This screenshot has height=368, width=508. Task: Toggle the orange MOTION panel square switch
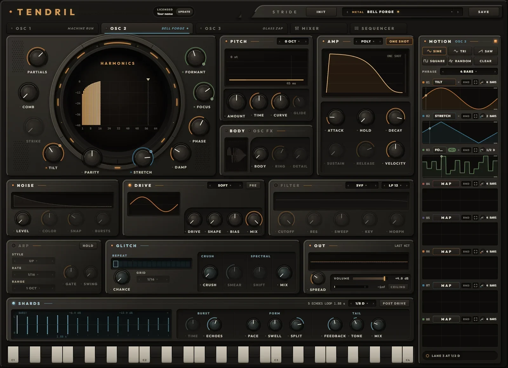[x=495, y=41]
